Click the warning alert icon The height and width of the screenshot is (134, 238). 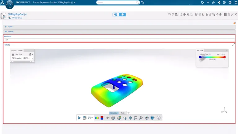tap(235, 23)
